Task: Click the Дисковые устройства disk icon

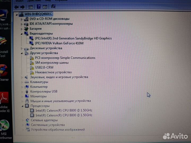Action: click(x=27, y=49)
